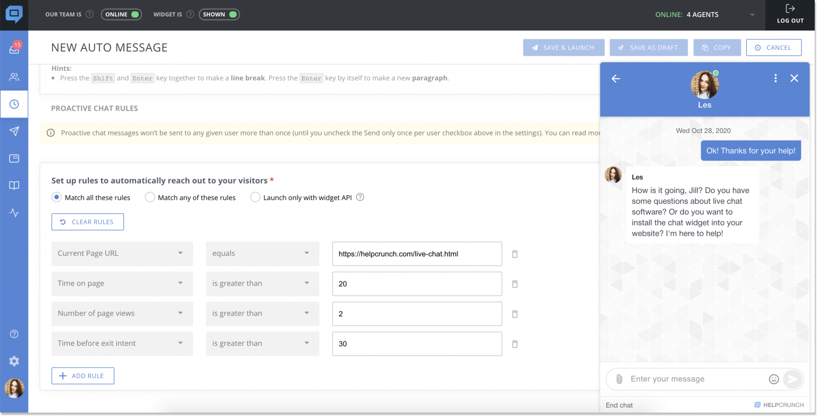Open the chat widget three-dot menu

pos(776,78)
